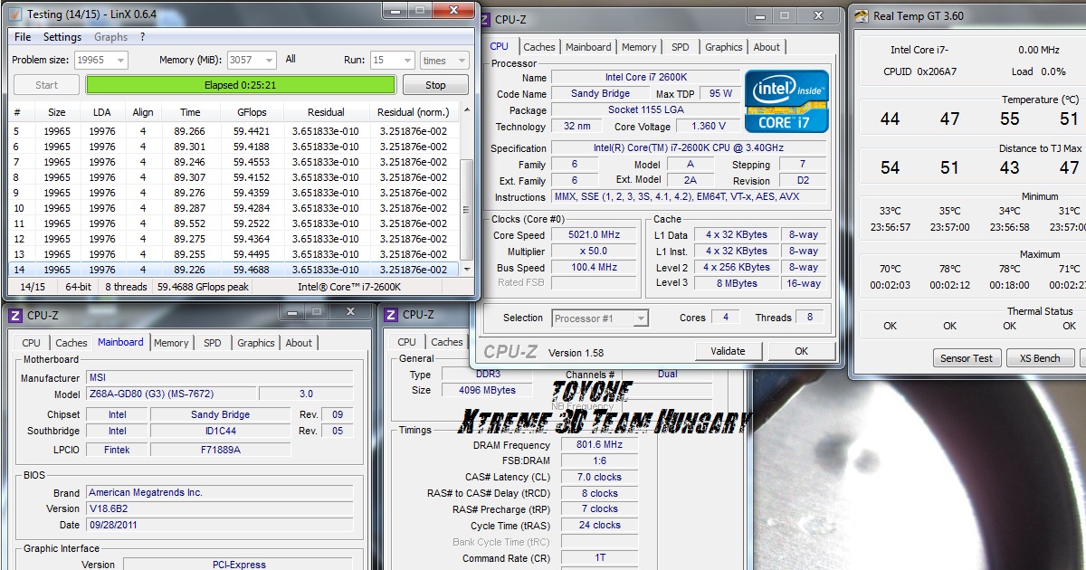Click the Cycle Time value 24 clocks
Screen dimensions: 1086x570
598,525
